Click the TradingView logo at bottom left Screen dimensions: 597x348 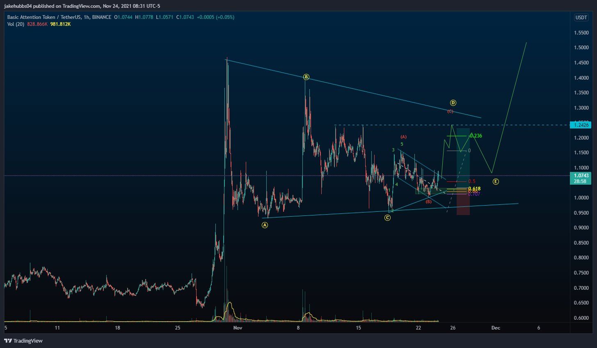[23, 341]
